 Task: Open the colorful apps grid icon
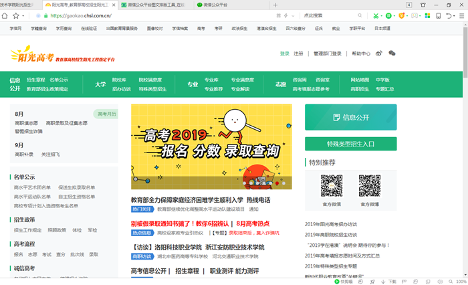pyautogui.click(x=427, y=16)
